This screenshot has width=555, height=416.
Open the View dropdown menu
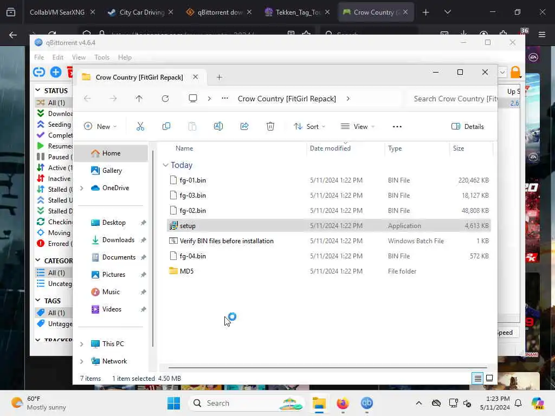(x=358, y=126)
